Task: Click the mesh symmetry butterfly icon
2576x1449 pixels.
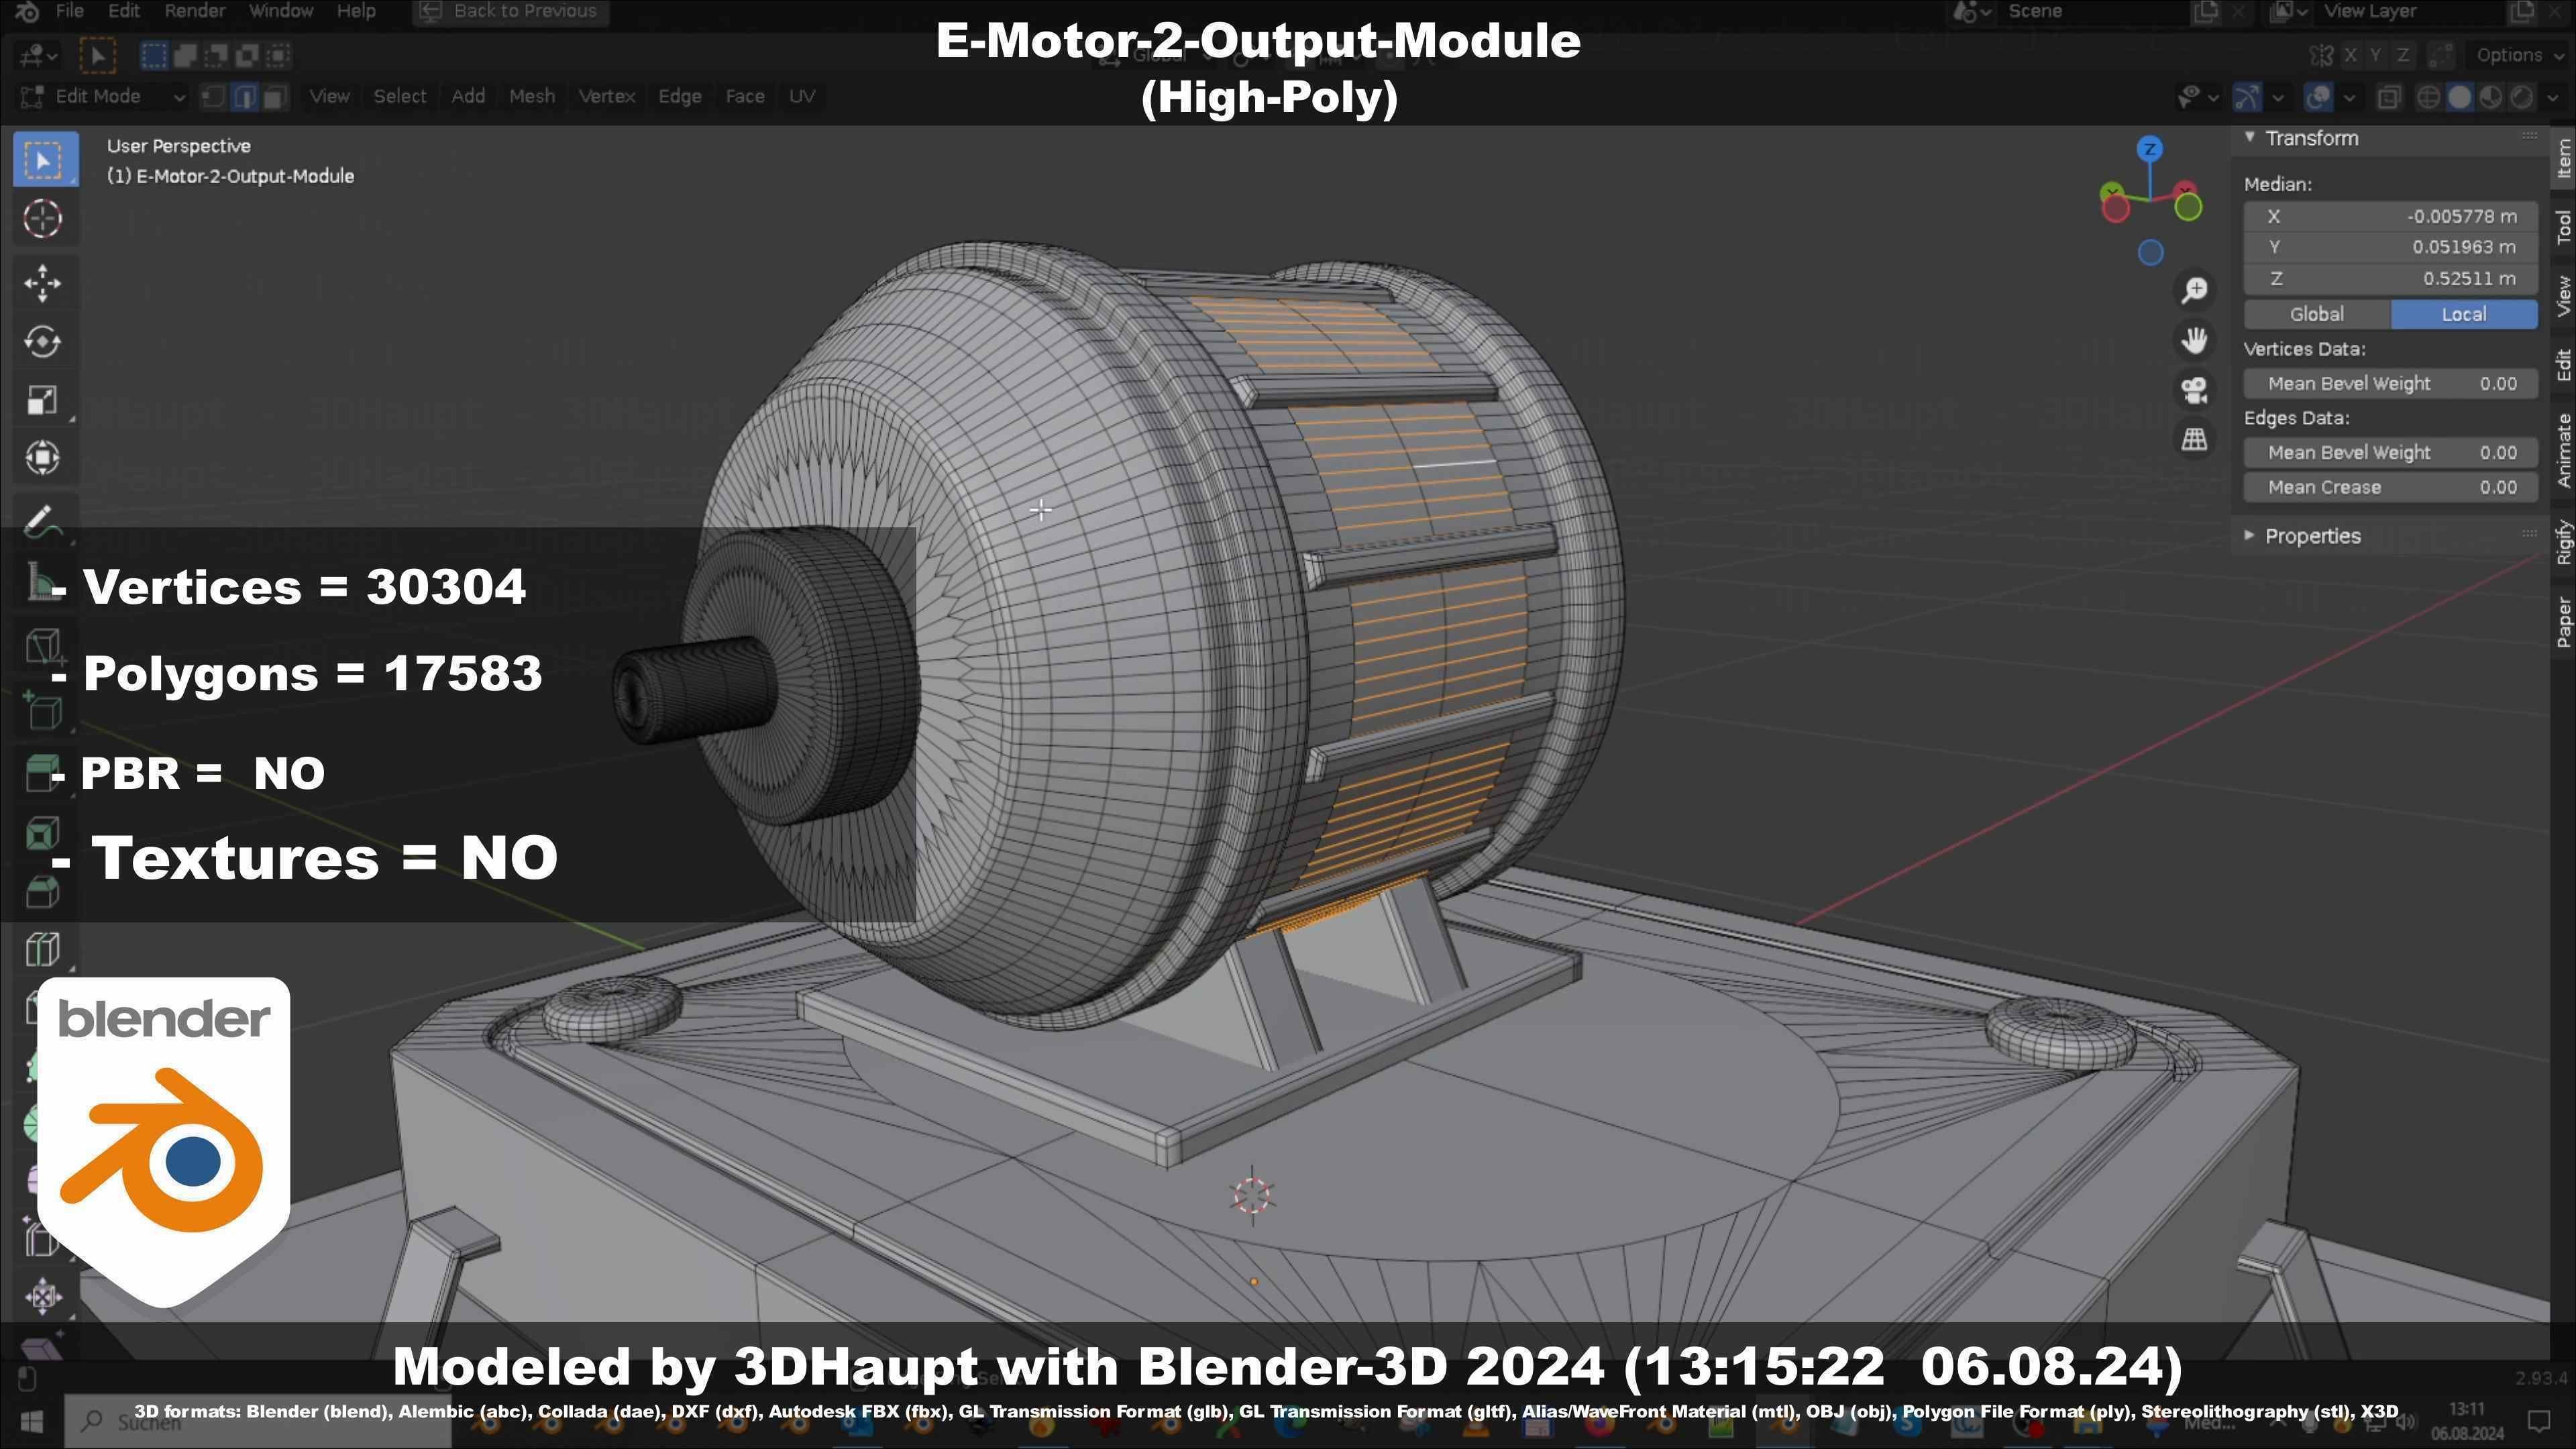Action: click(2321, 55)
